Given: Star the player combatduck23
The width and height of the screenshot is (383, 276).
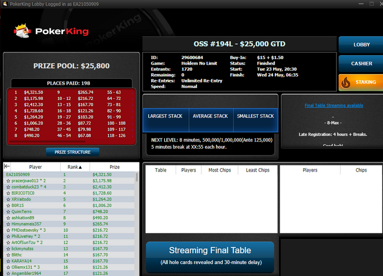Looking at the screenshot, I should [8, 187].
